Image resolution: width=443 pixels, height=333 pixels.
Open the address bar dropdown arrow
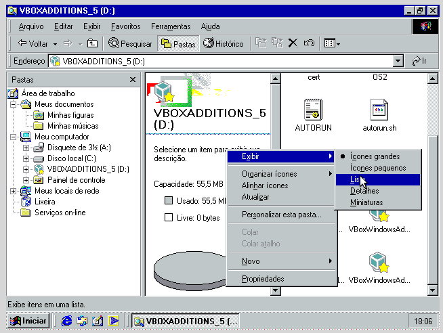point(398,61)
